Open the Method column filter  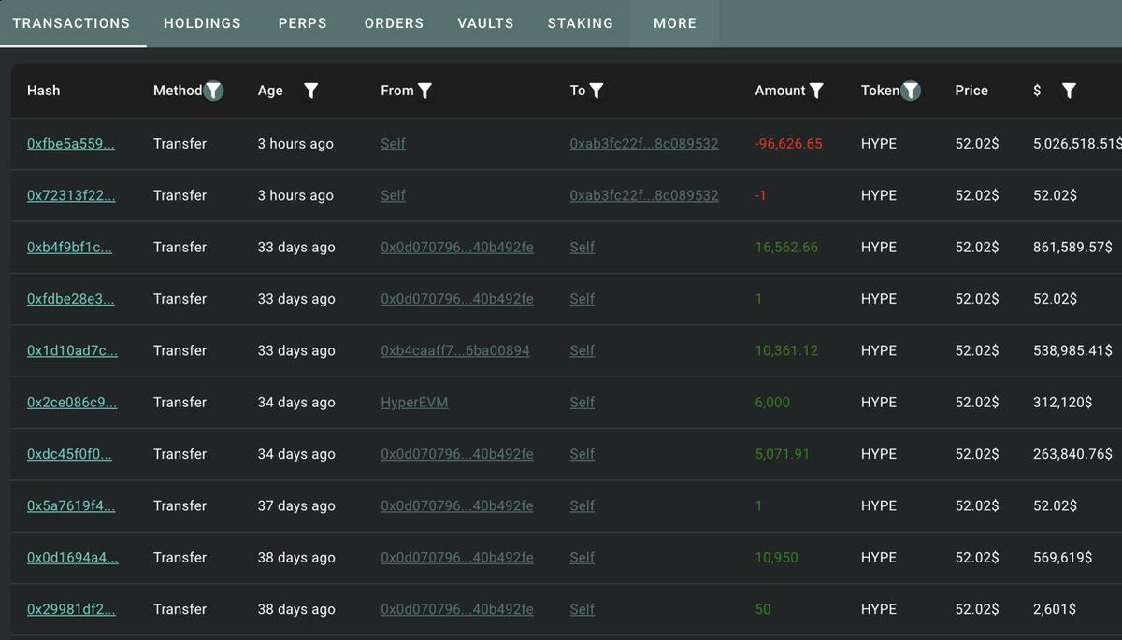click(x=213, y=91)
